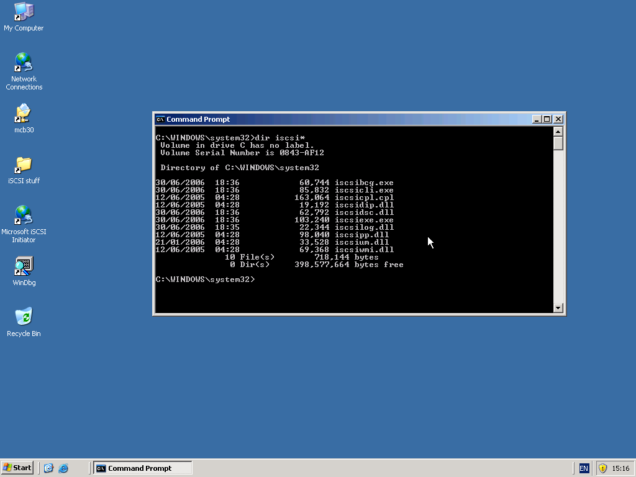Select the Recycle Bin icon
Image resolution: width=636 pixels, height=477 pixels.
24,322
